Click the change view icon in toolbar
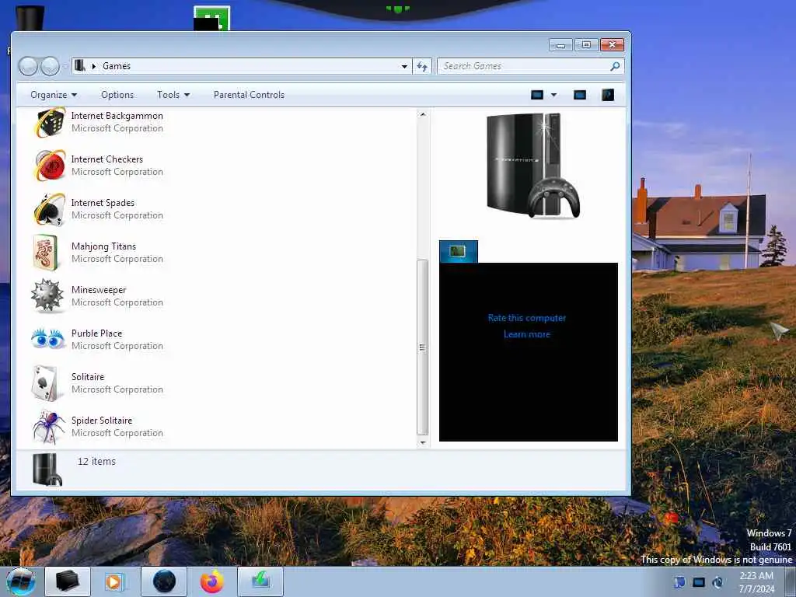The image size is (796, 597). click(537, 95)
